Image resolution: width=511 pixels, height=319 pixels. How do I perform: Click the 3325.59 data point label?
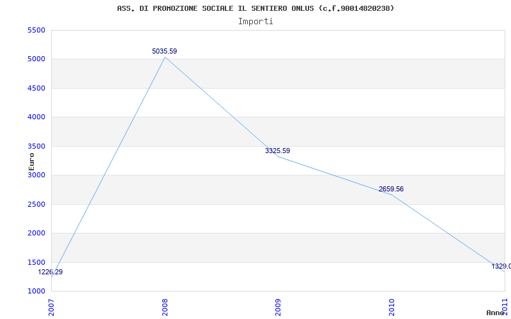[277, 151]
